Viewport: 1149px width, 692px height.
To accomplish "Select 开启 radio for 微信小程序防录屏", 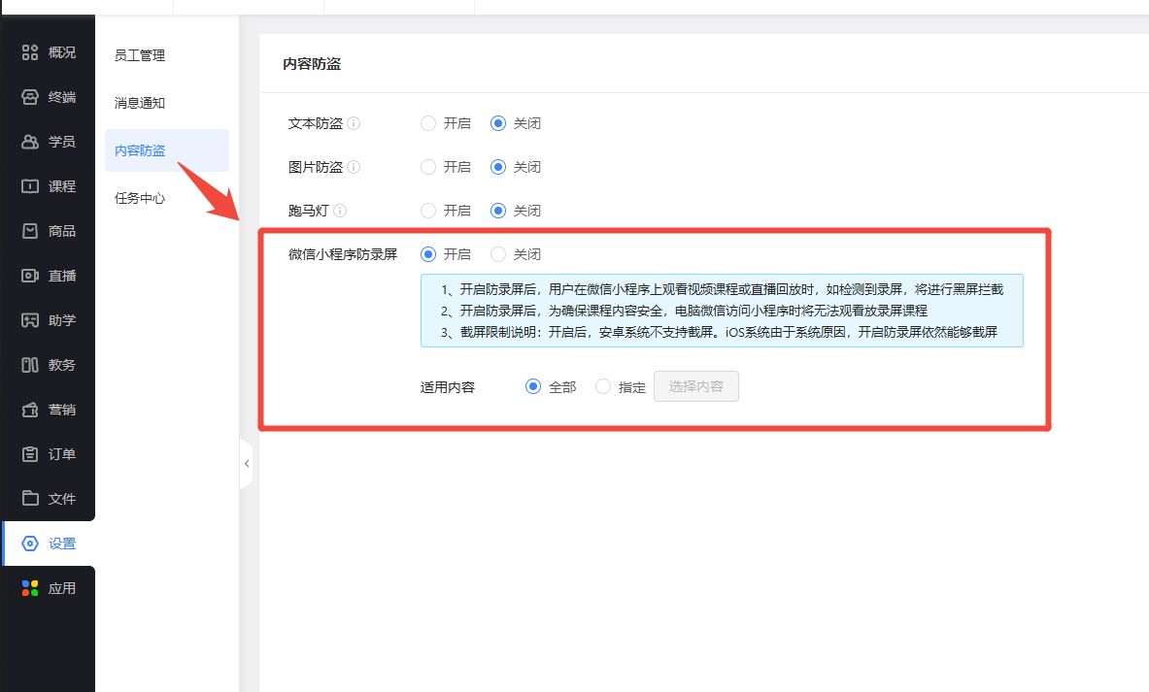I will [x=428, y=254].
